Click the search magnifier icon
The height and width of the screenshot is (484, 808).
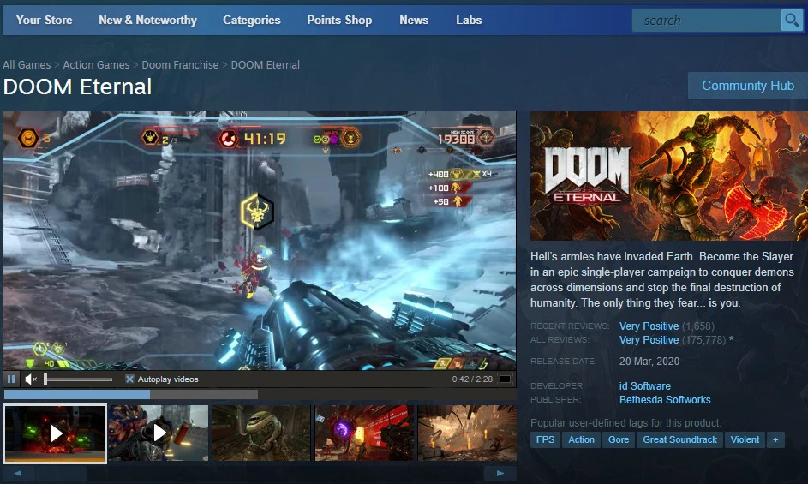click(x=791, y=21)
